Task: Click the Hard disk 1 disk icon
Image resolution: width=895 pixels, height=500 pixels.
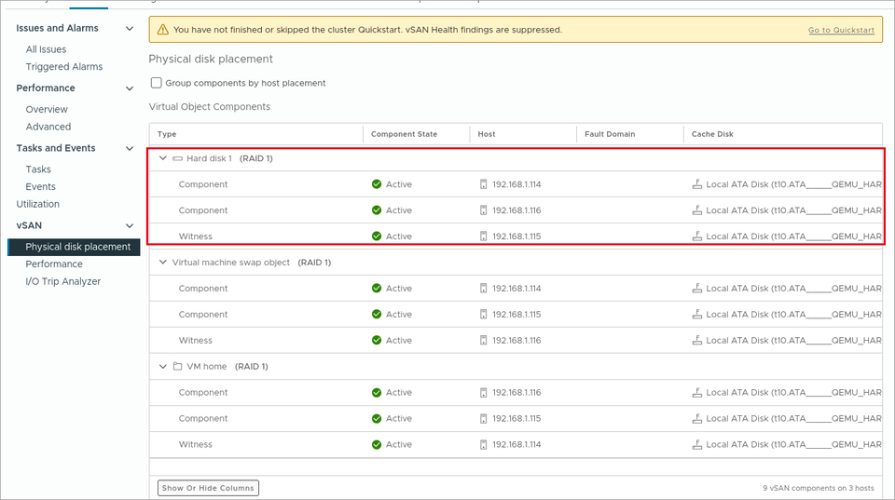Action: click(177, 158)
